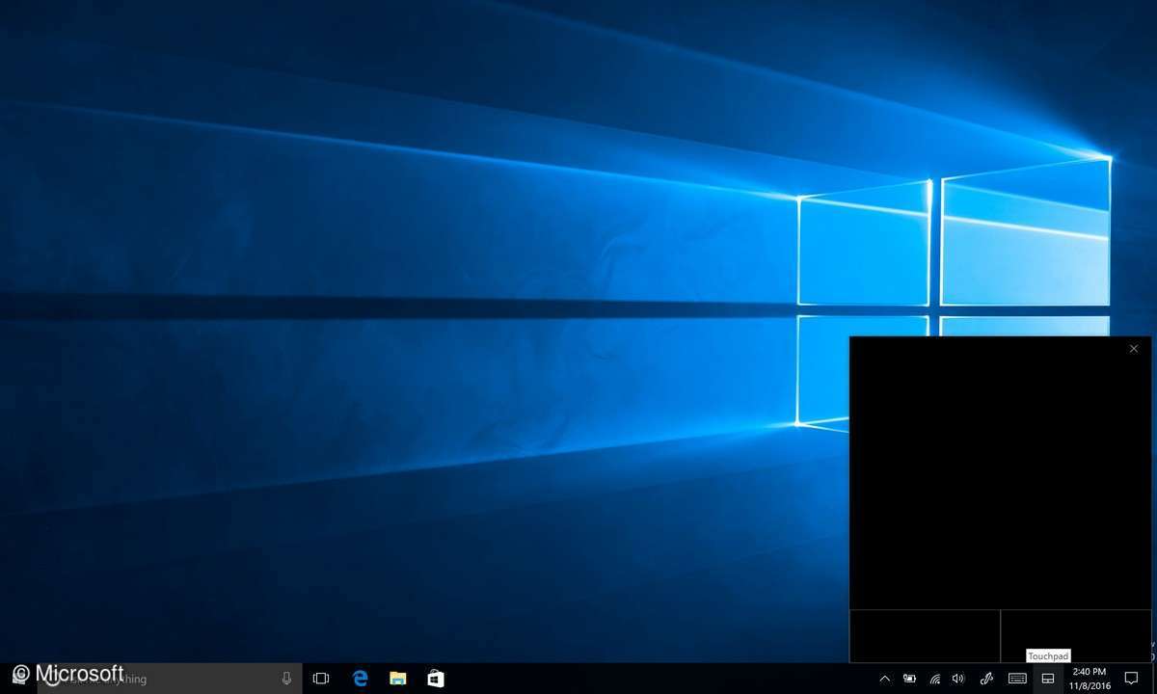This screenshot has width=1157, height=694.
Task: Open Task View from the taskbar
Action: [321, 679]
